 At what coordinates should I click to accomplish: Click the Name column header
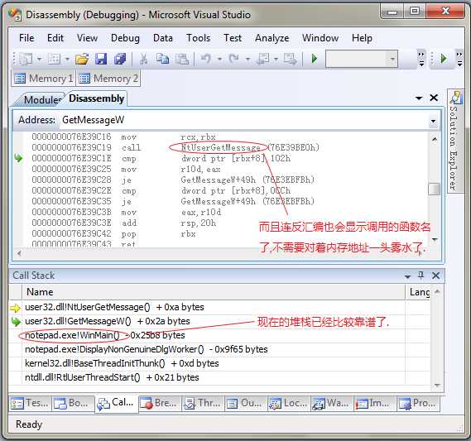[x=214, y=292]
